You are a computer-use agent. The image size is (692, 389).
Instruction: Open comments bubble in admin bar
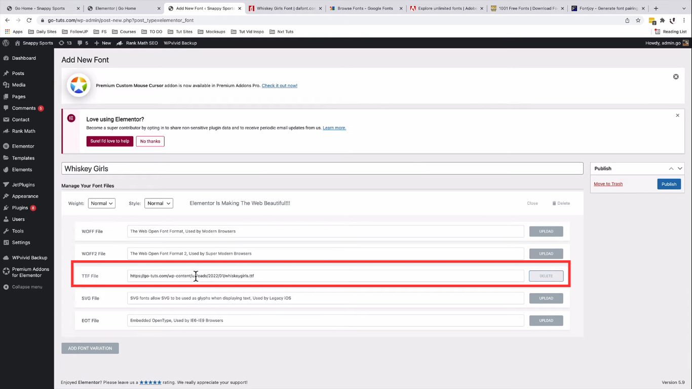coord(83,43)
